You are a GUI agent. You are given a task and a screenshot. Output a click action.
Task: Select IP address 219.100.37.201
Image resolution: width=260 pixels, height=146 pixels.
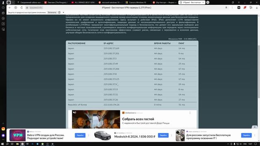pos(111,54)
